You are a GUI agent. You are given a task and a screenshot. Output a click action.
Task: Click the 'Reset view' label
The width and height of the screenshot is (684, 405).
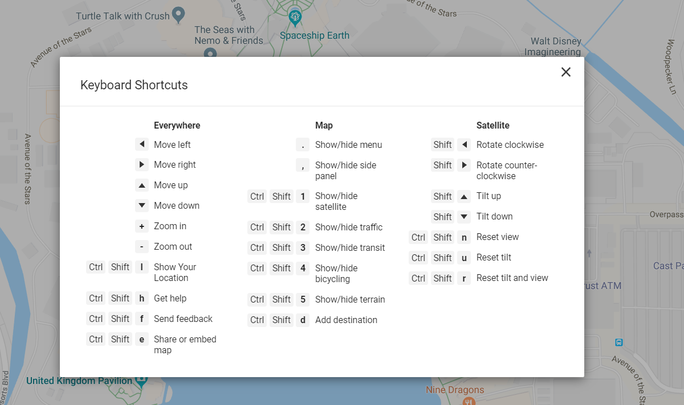498,237
